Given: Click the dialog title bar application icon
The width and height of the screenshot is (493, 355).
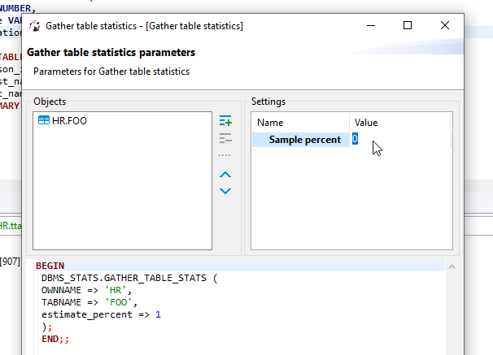Looking at the screenshot, I should tap(35, 26).
